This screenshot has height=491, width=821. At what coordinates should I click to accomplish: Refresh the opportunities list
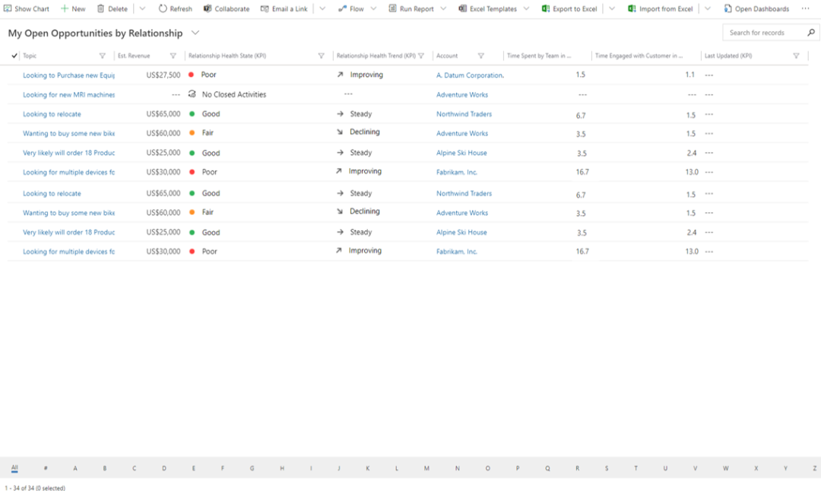(x=175, y=9)
